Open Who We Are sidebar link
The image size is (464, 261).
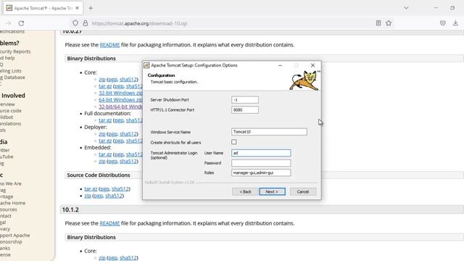(x=11, y=183)
